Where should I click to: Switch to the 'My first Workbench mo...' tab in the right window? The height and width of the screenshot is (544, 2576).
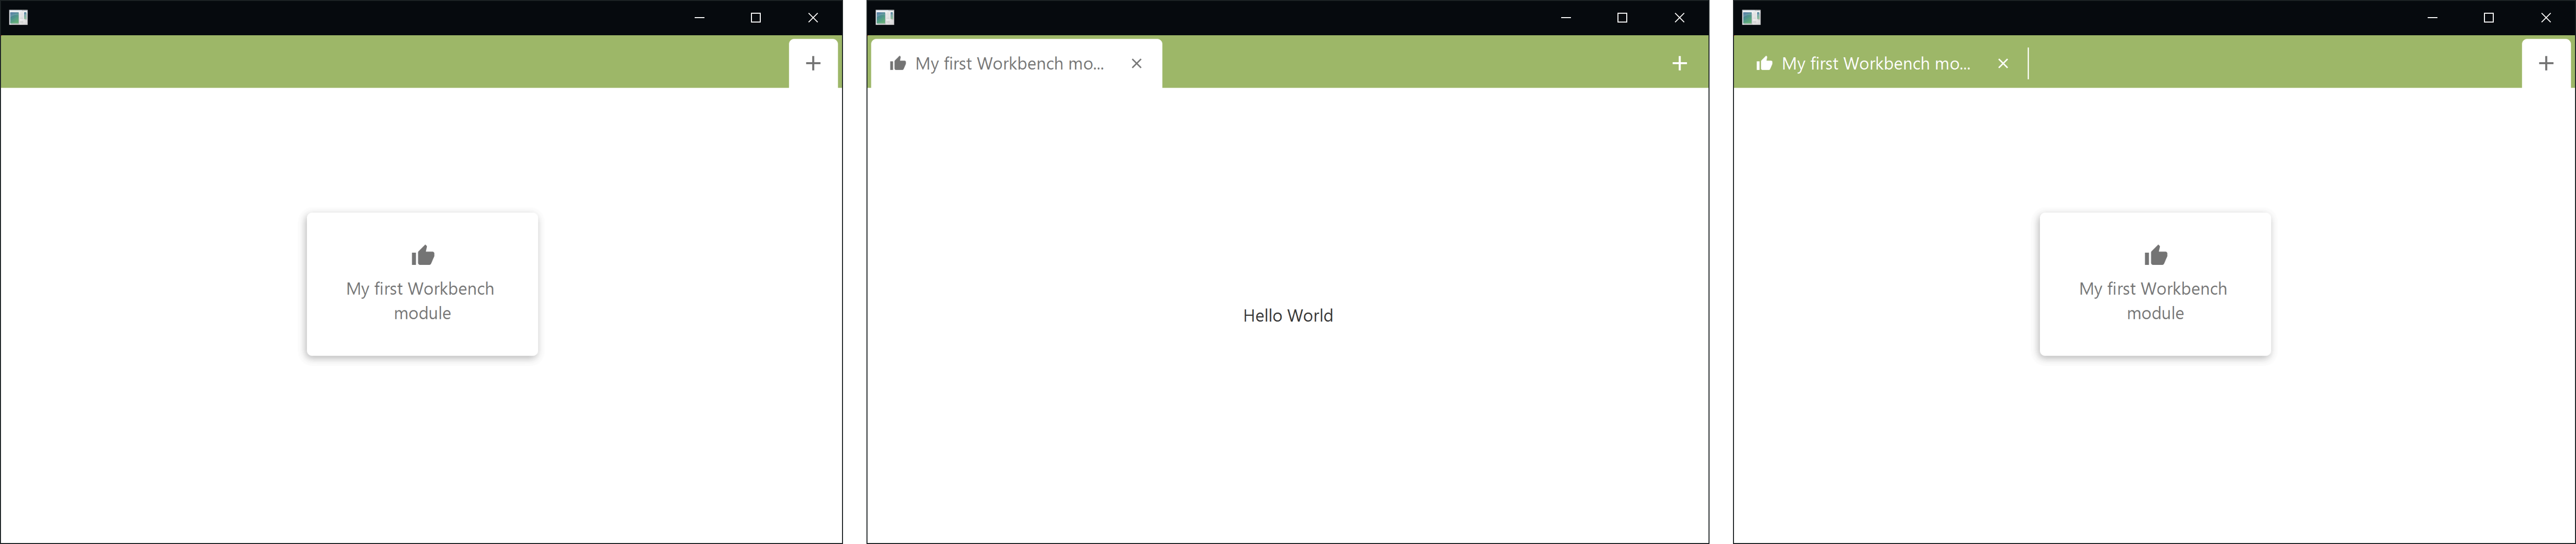[x=1875, y=64]
